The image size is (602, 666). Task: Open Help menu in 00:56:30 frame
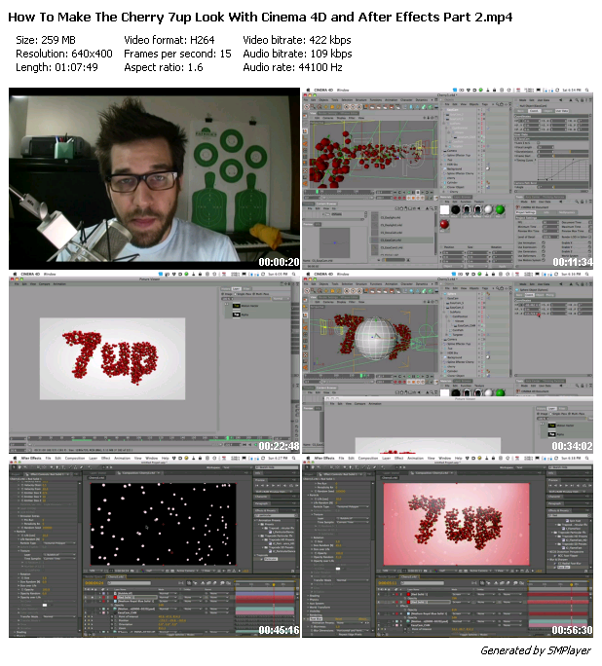click(x=458, y=459)
